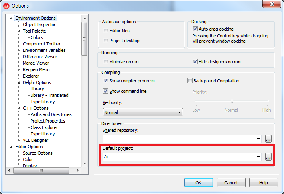Screen dimensions: 284x194
Task: Click browse button for Shared repository
Action: tap(268, 139)
